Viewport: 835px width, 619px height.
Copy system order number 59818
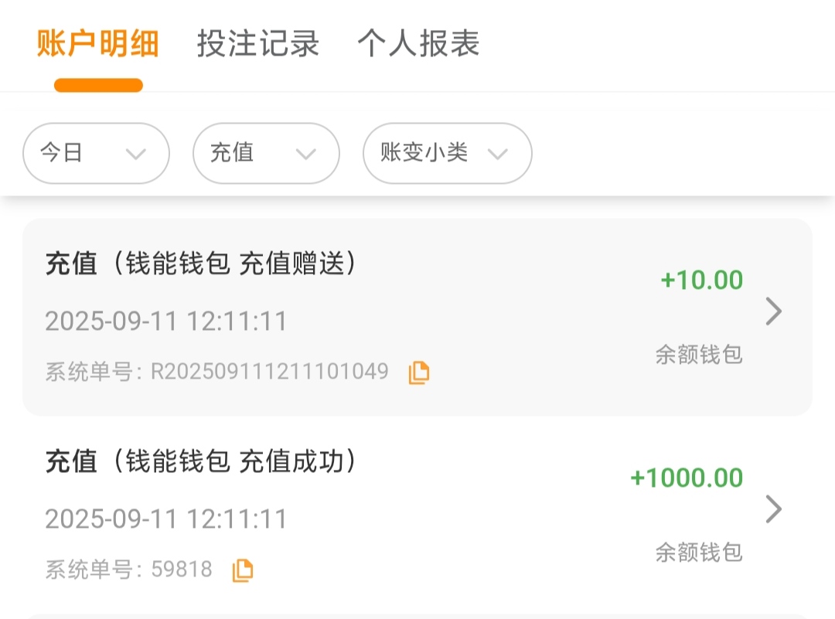coord(243,570)
